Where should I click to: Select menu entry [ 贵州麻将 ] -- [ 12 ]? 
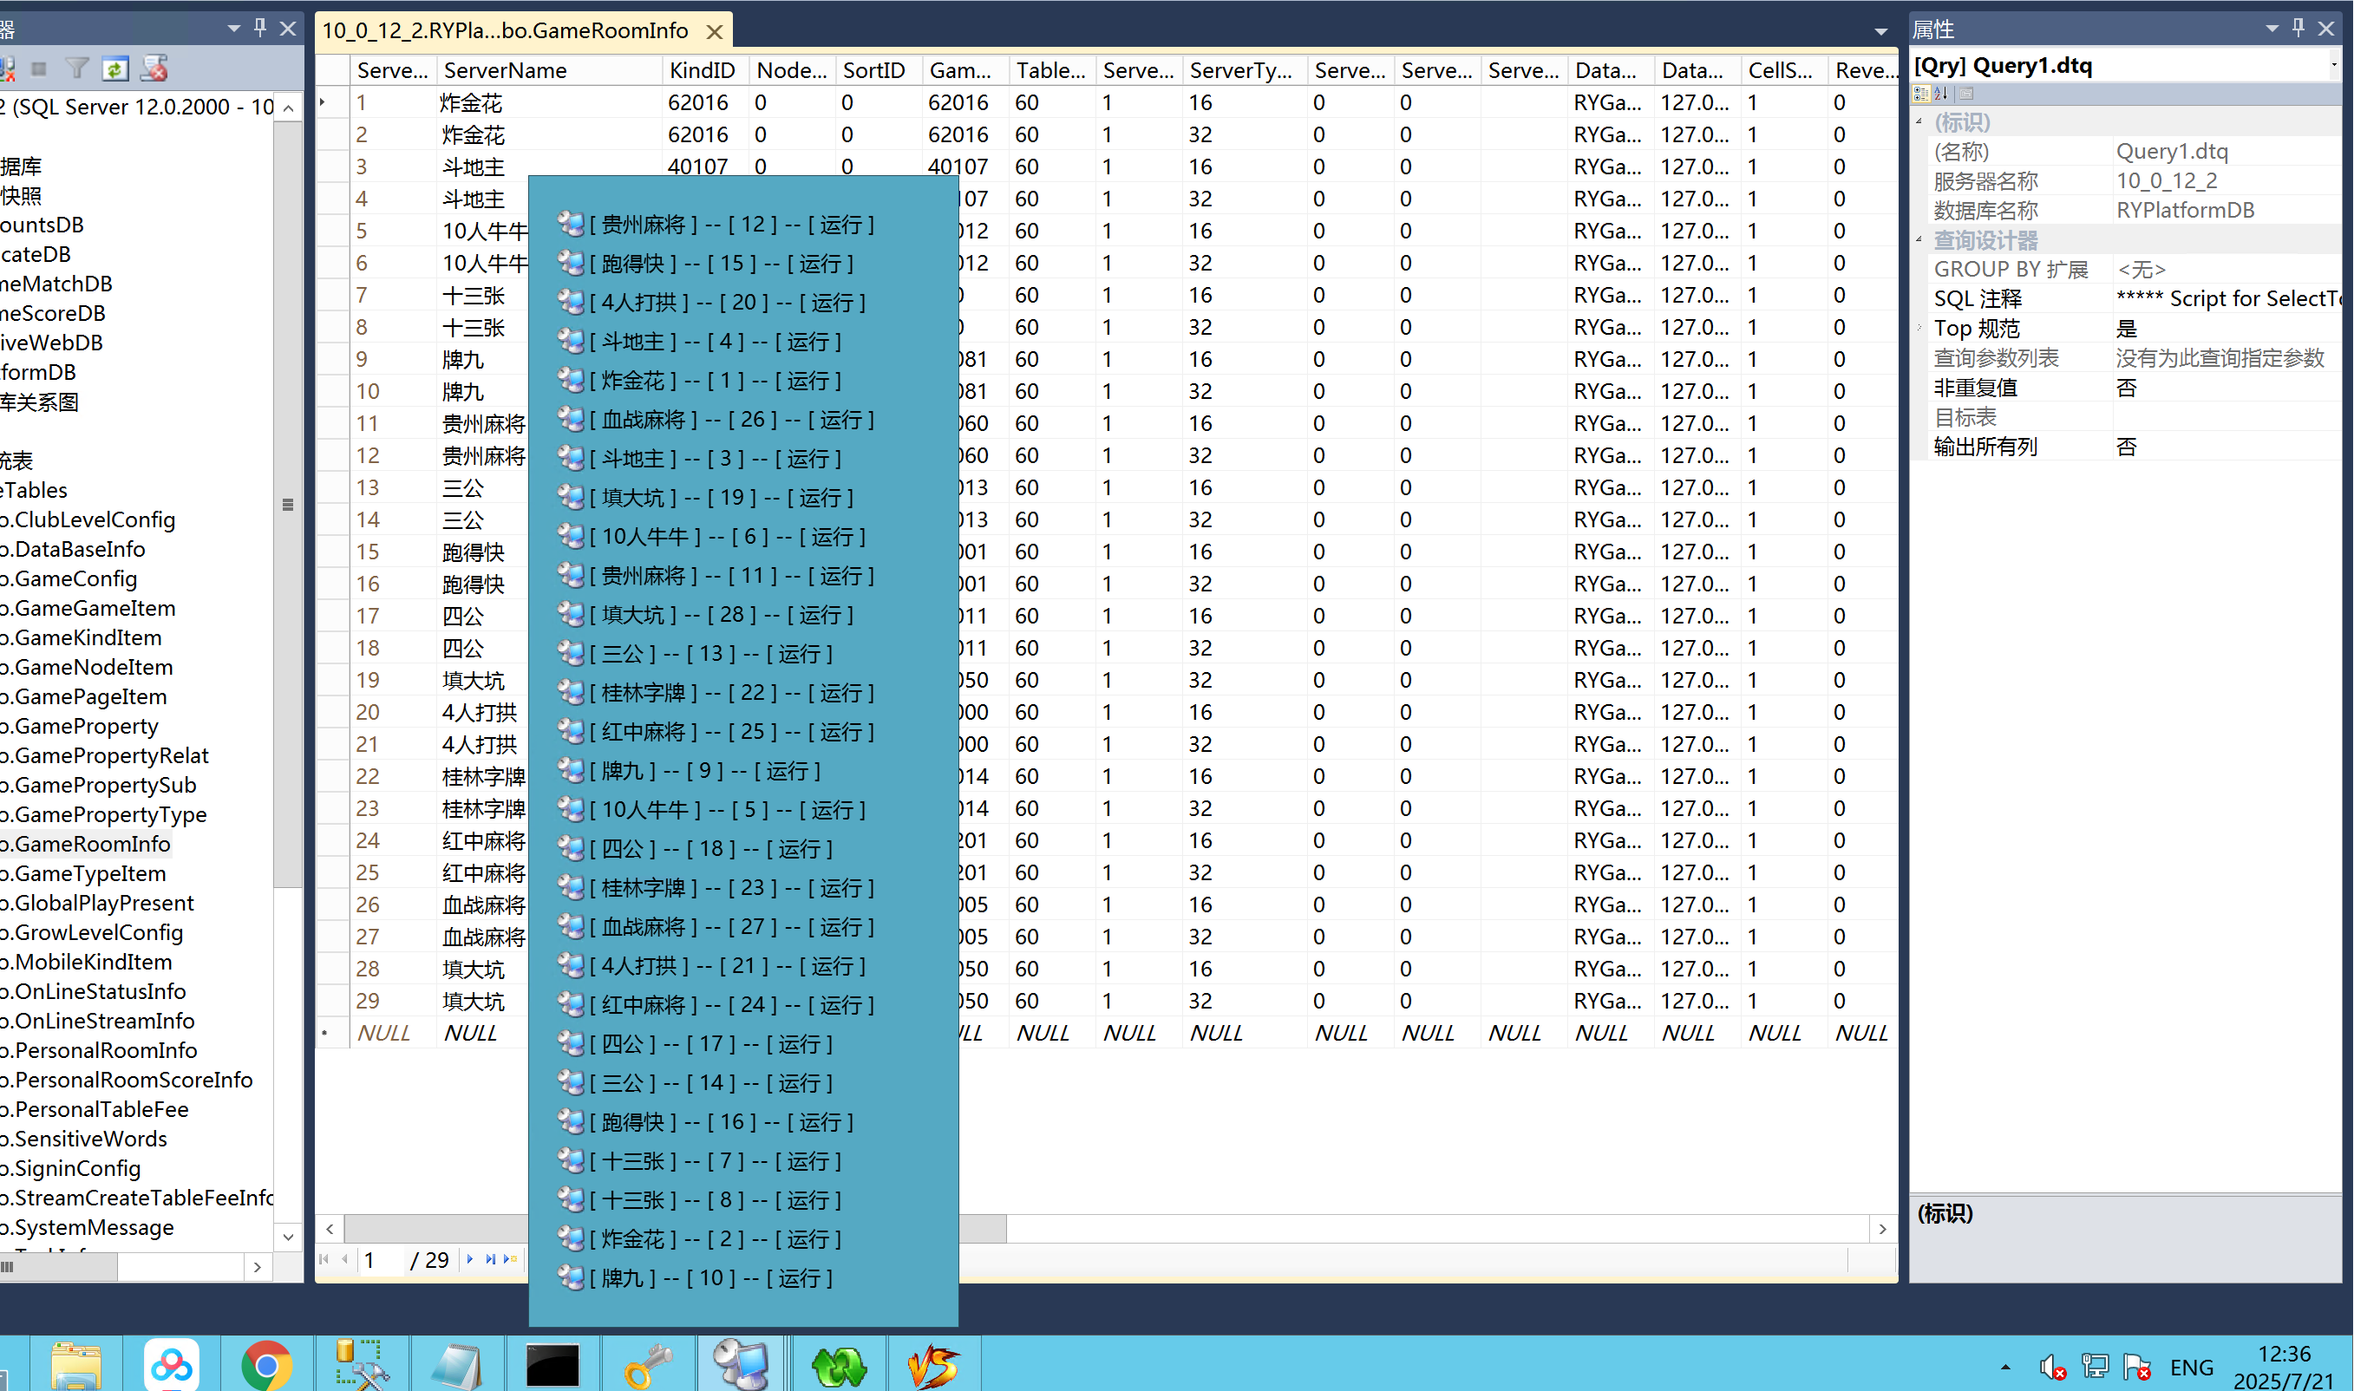point(716,224)
